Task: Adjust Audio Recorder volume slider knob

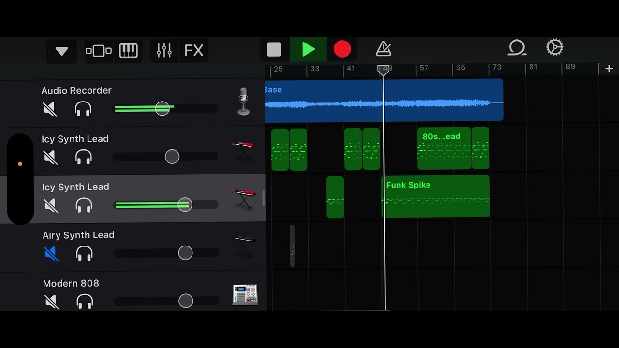Action: [x=162, y=108]
